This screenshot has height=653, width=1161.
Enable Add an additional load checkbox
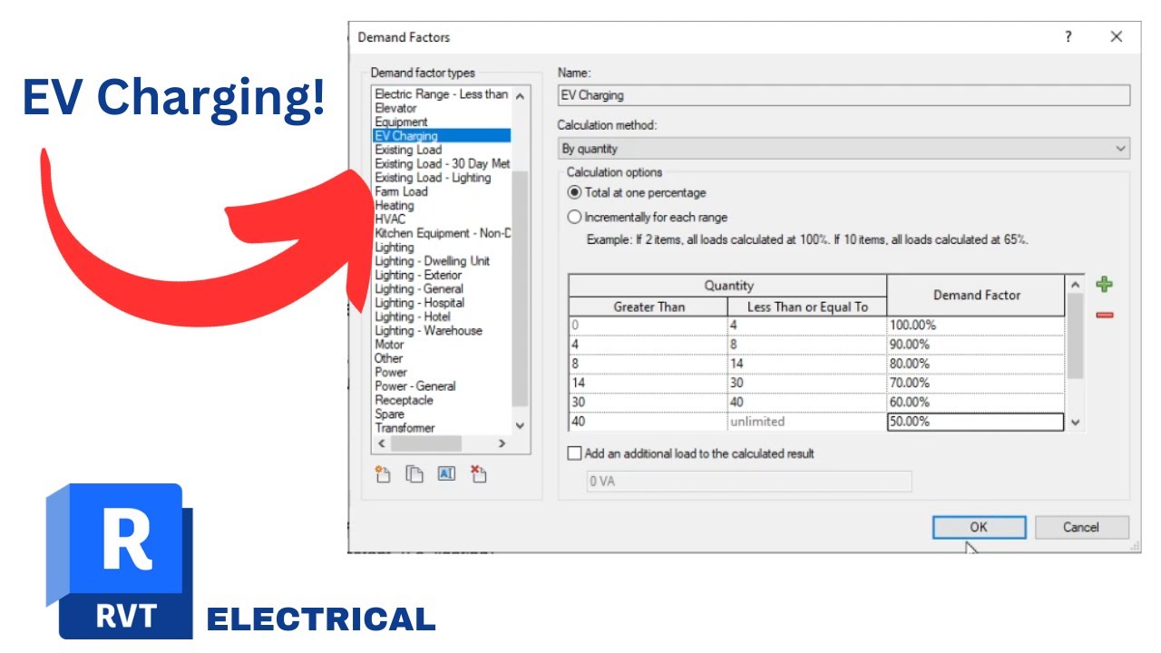click(x=573, y=453)
